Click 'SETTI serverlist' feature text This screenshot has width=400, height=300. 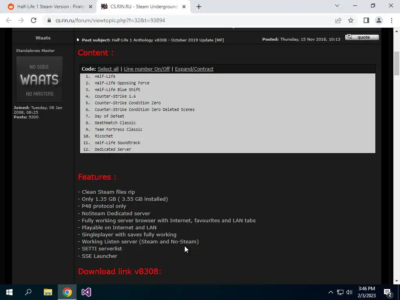[x=102, y=248]
